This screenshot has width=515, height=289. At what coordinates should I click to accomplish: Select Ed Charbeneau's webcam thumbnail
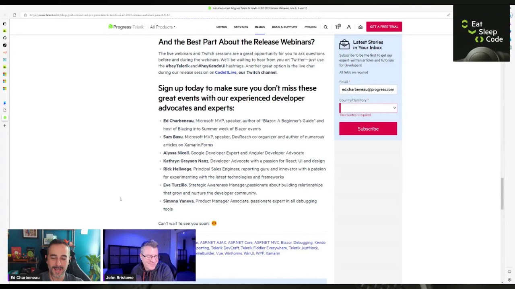pos(54,255)
